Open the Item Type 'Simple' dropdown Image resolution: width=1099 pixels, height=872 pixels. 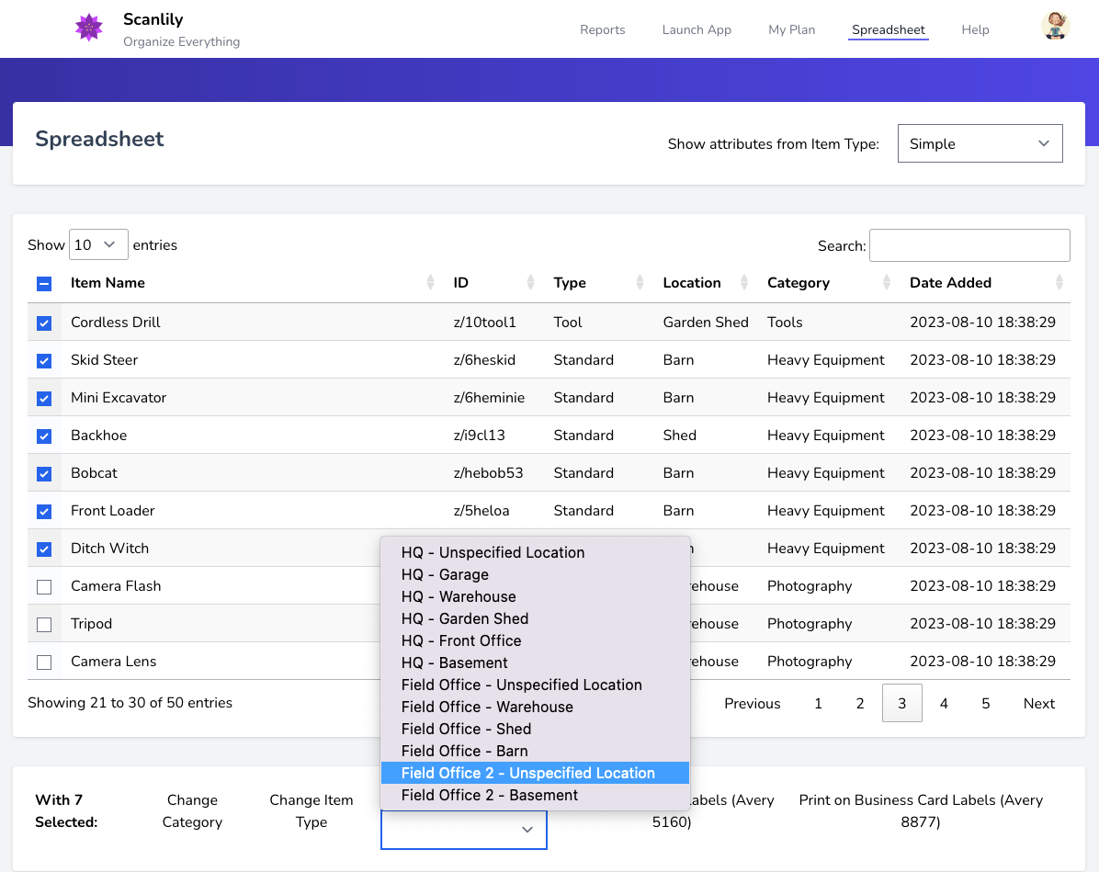(980, 144)
